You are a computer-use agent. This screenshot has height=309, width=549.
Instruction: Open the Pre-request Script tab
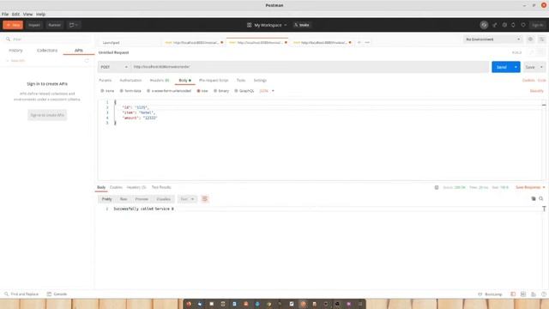(214, 80)
